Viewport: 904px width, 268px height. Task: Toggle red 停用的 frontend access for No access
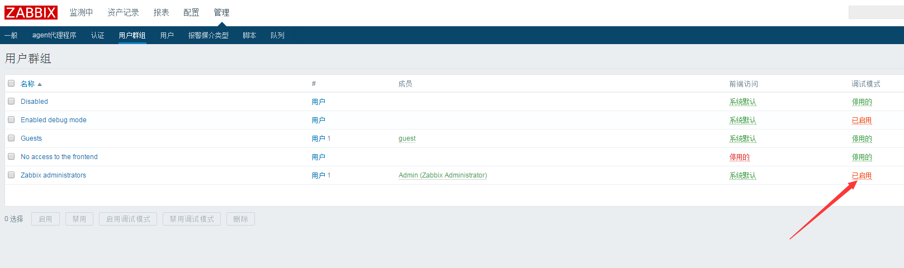coord(740,157)
